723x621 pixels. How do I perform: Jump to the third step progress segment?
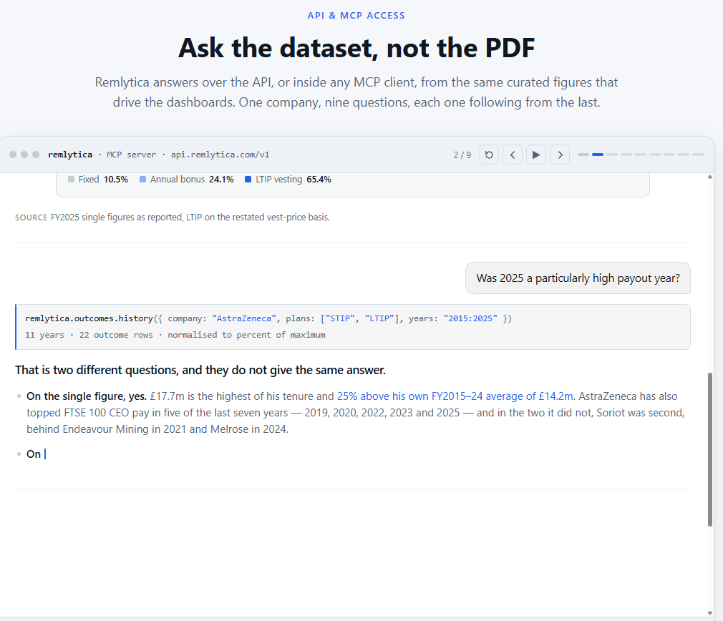point(612,155)
